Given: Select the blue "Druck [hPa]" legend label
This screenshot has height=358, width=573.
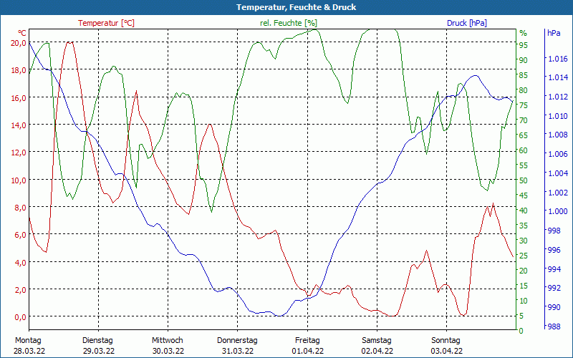Looking at the screenshot, I should 466,23.
